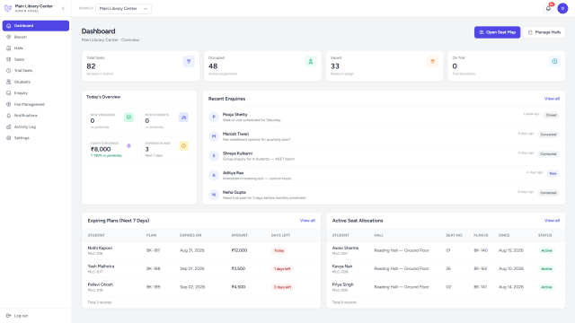Click the Seats grid icon in sidebar
This screenshot has width=575, height=323.
[9, 59]
